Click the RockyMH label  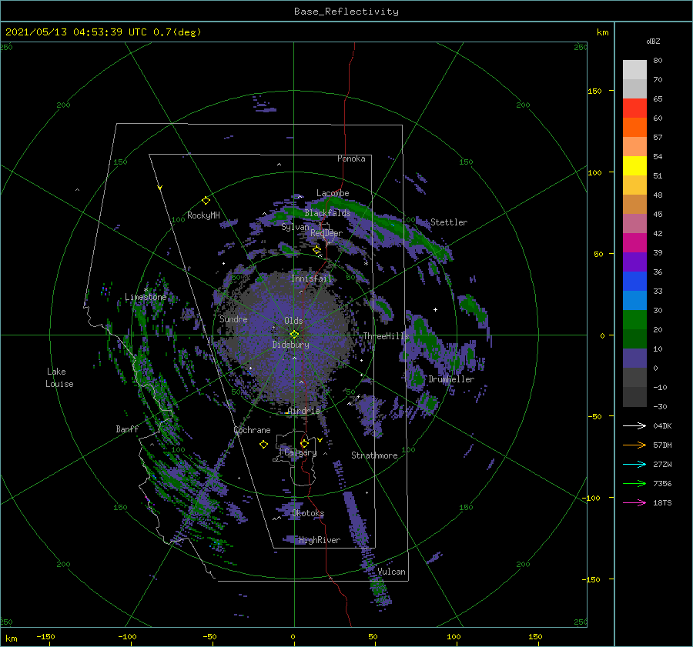coord(203,215)
